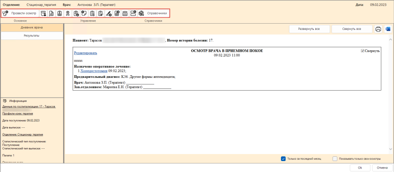394x172 pixels.
Task: Click the awareness ribbon toolbar icon
Action: click(67, 13)
